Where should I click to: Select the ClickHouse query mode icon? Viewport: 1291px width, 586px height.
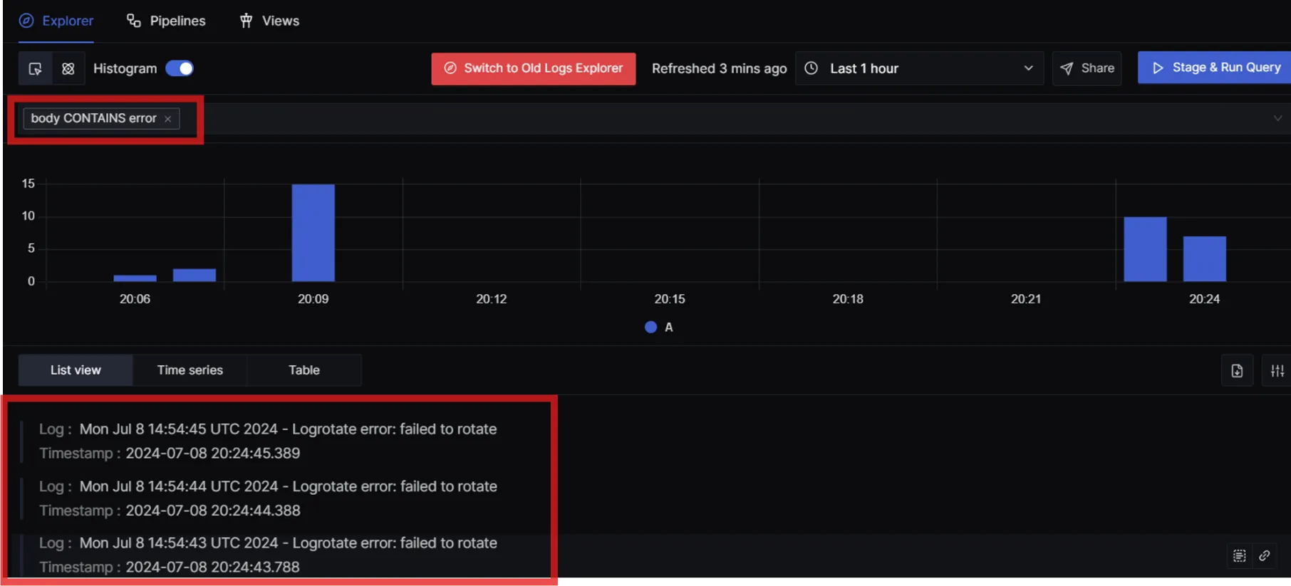pos(68,68)
